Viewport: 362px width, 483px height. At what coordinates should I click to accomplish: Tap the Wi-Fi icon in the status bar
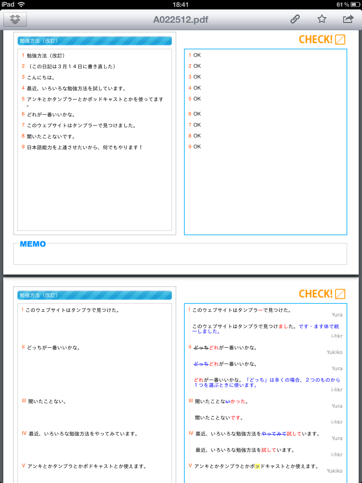(21, 4)
